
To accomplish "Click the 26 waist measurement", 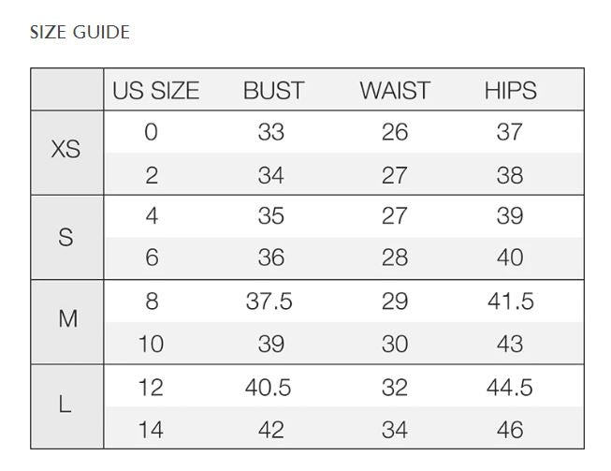I will 395,132.
